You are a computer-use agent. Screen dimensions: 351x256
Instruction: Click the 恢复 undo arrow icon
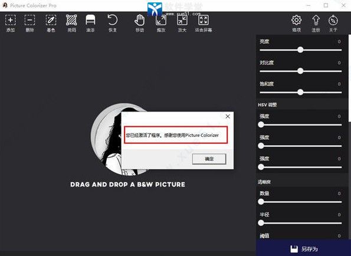112,20
